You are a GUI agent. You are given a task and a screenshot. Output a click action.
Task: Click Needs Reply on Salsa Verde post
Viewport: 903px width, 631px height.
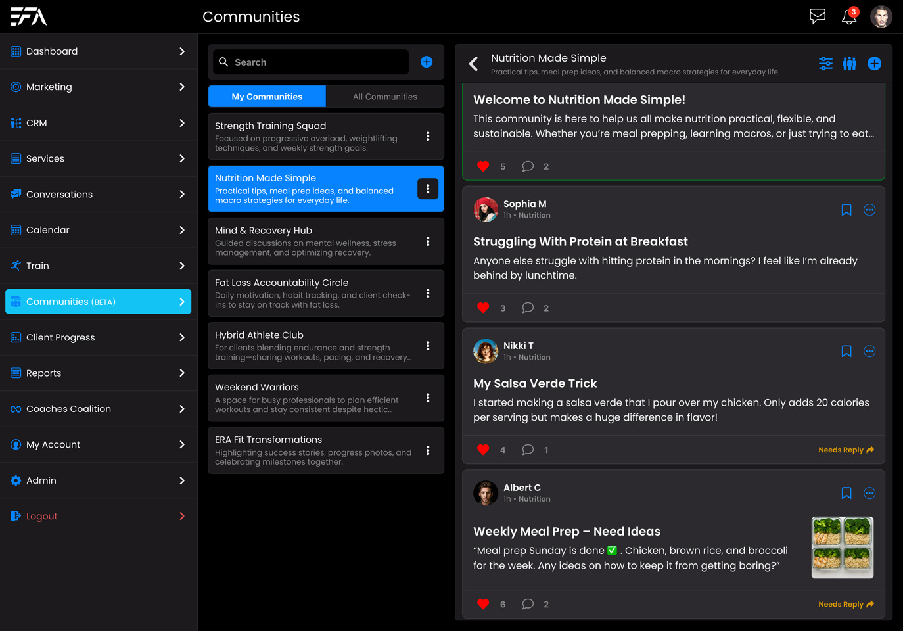845,450
